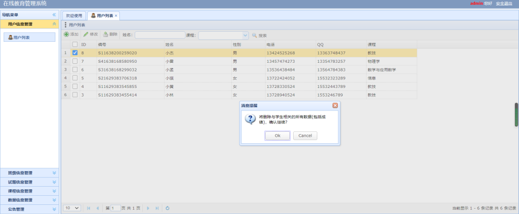Viewport: 519px width, 214px height.
Task: Check the checkbox for row 小孟
Action: [x=75, y=69]
